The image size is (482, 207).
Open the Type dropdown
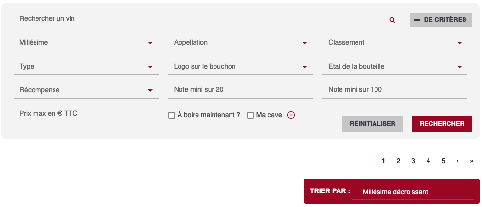(86, 67)
